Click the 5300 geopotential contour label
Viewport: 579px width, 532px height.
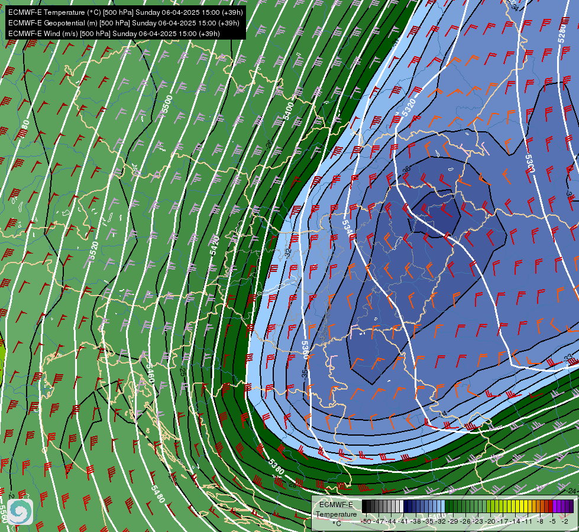pyautogui.click(x=530, y=164)
